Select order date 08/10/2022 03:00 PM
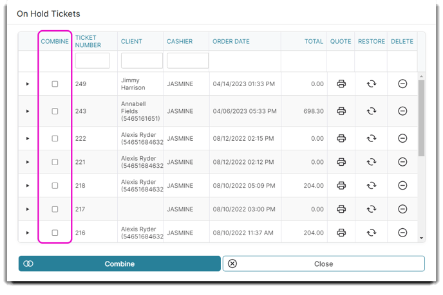This screenshot has height=295, width=443. point(244,210)
